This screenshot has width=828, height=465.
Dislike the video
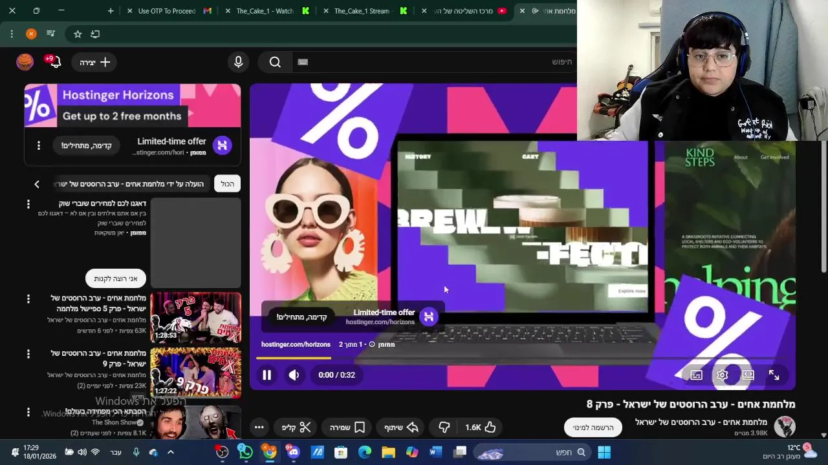point(444,427)
